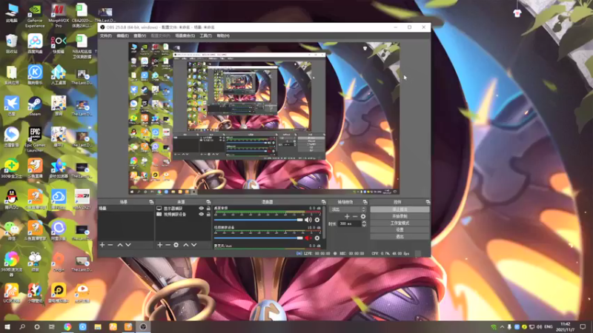Image resolution: width=593 pixels, height=333 pixels.
Task: Enable Studio Mode from Controls panel
Action: click(400, 223)
